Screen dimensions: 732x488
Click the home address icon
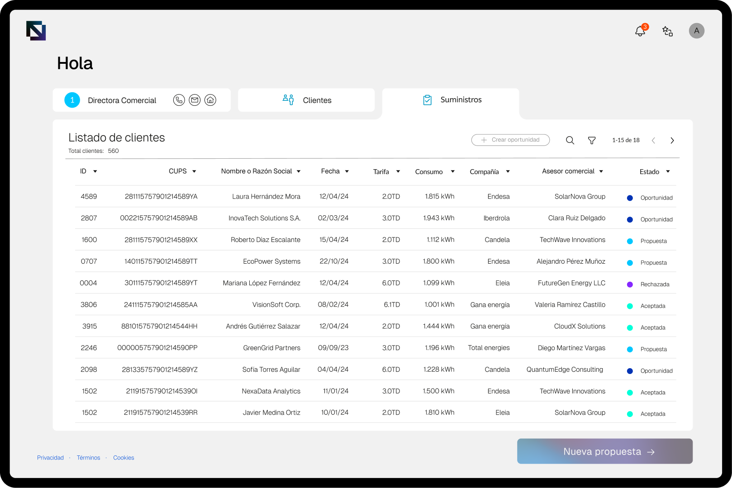click(x=210, y=100)
